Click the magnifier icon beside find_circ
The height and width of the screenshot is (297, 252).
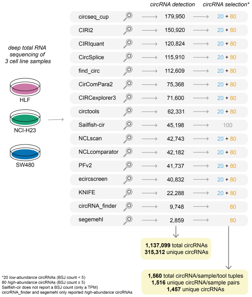pyautogui.click(x=128, y=71)
